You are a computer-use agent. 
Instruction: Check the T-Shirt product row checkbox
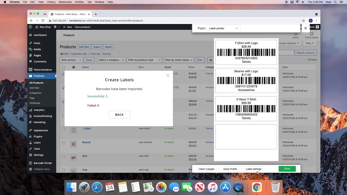(x=63, y=129)
